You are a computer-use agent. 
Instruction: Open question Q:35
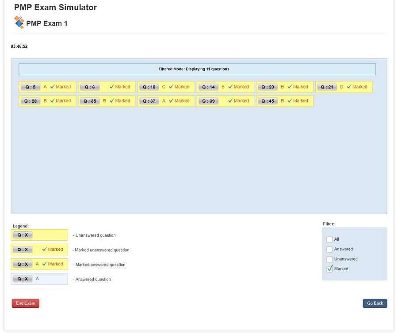pos(90,101)
